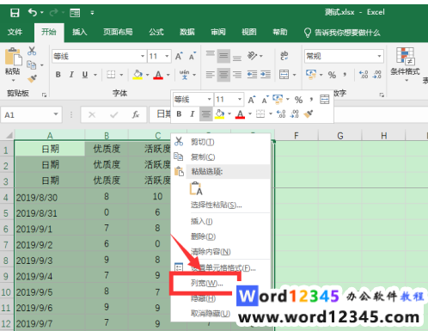Toggle Bold in the ribbon font group
The width and height of the screenshot is (428, 331).
click(x=58, y=75)
